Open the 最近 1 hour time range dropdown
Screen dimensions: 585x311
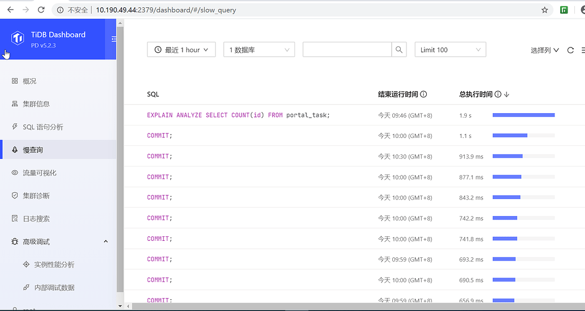181,50
